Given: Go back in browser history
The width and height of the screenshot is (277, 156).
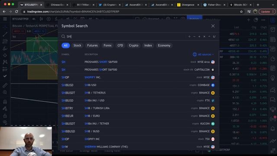Looking at the screenshot, I should (4, 12).
